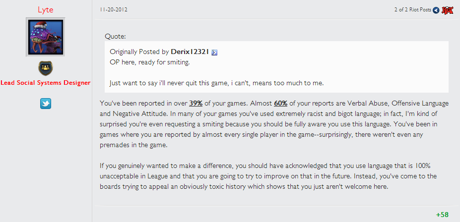
Task: Click the red Riot fist logo
Action: 448,10
